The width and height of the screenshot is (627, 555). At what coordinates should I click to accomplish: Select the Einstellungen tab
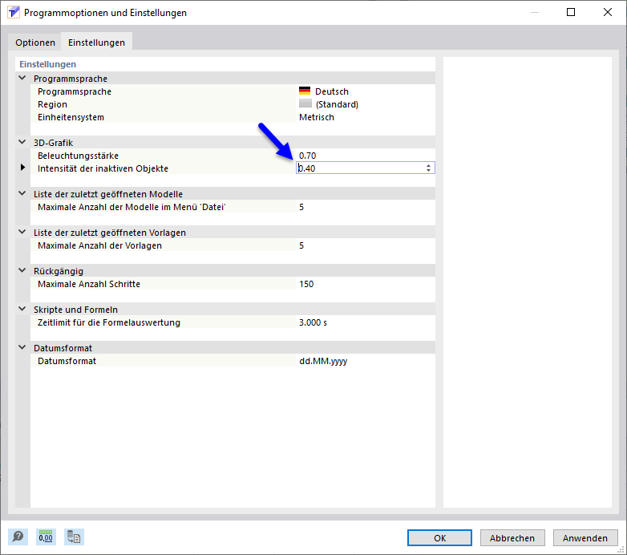pos(96,43)
